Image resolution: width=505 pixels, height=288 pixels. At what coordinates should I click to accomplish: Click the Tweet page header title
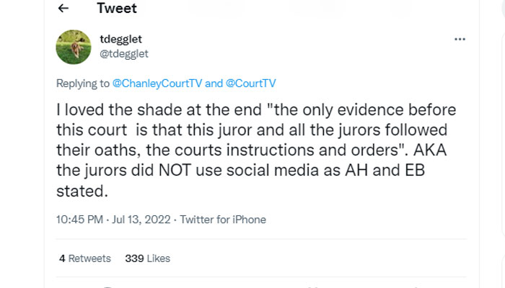115,9
